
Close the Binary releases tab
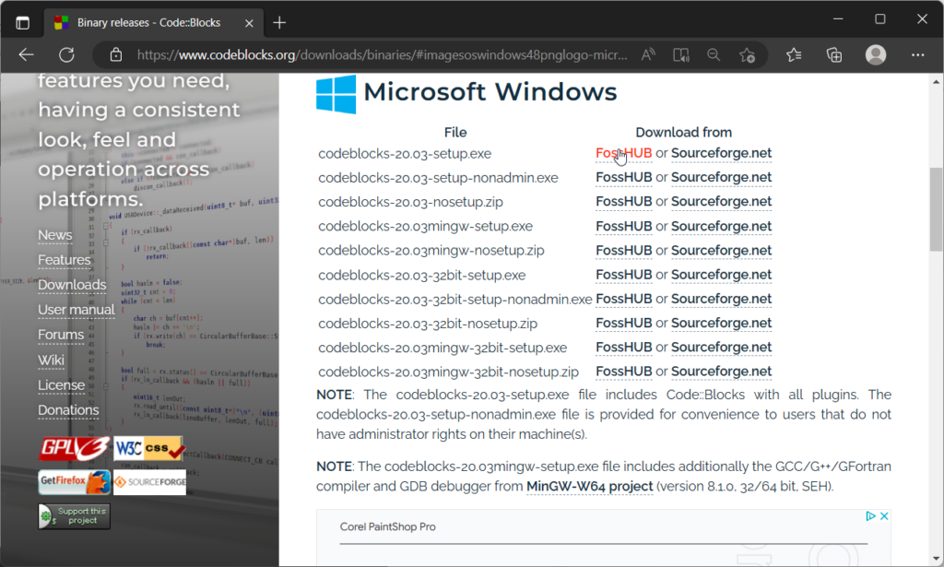[x=249, y=23]
